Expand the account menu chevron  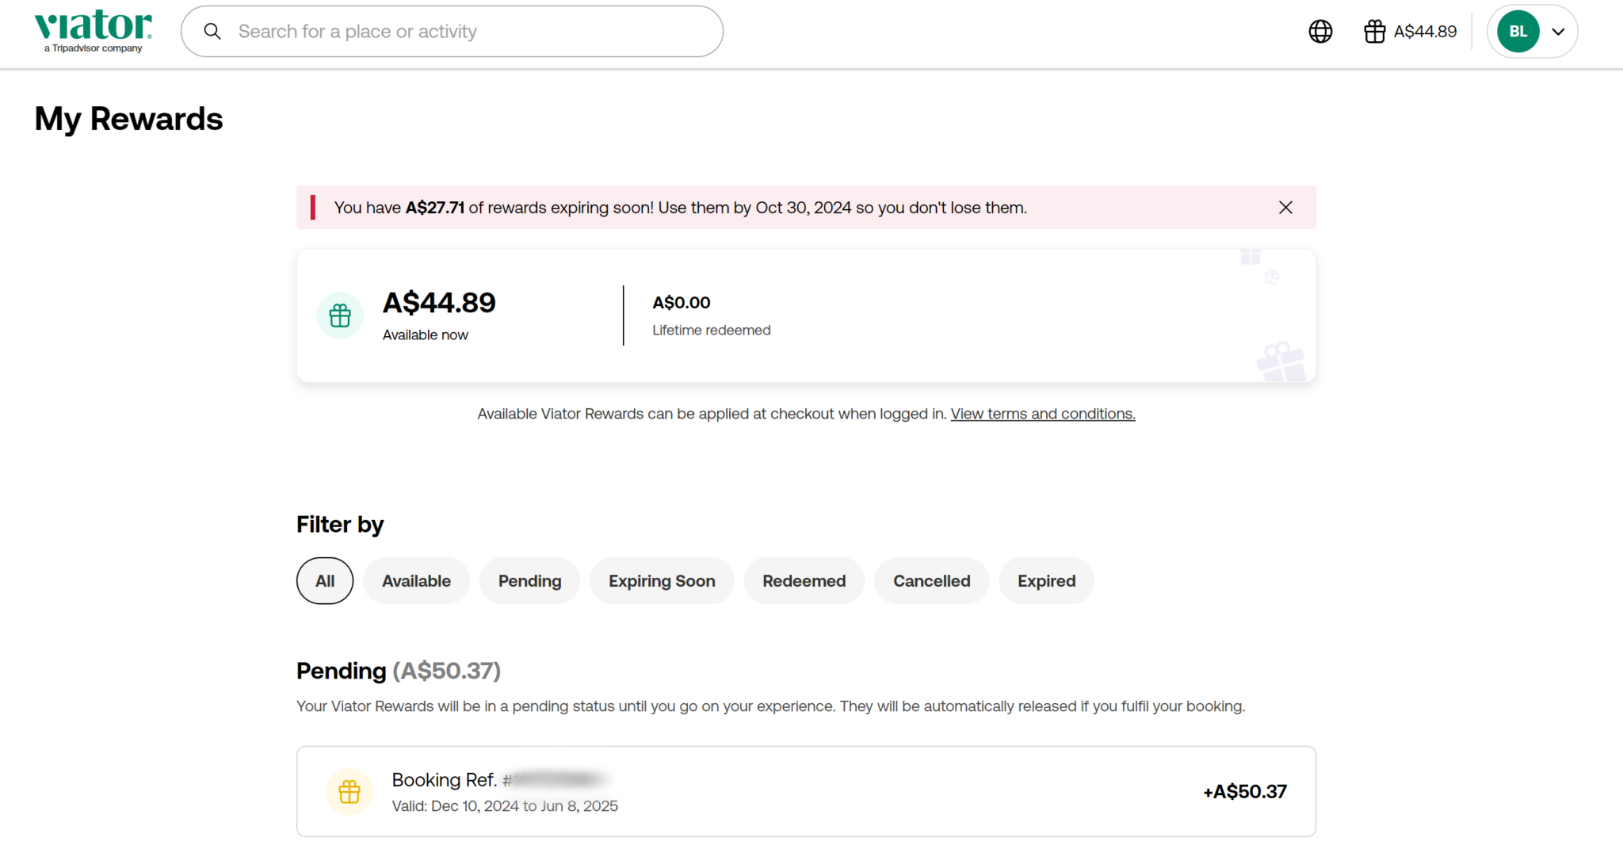pyautogui.click(x=1558, y=32)
